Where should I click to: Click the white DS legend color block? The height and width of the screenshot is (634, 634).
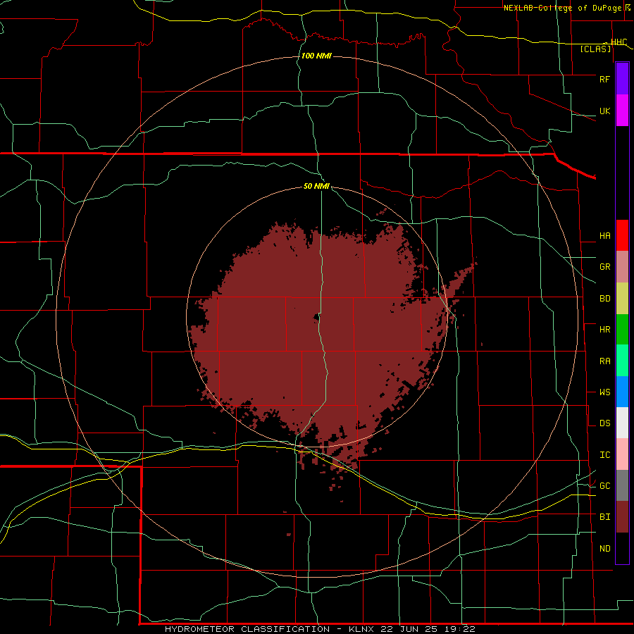(x=622, y=423)
